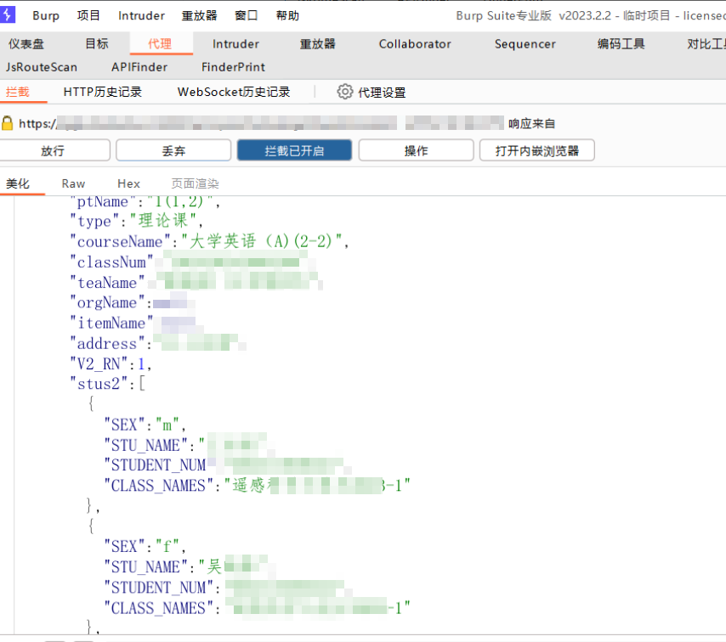Image resolution: width=726 pixels, height=642 pixels.
Task: Click the "V2_RN" key text
Action: tap(99, 363)
